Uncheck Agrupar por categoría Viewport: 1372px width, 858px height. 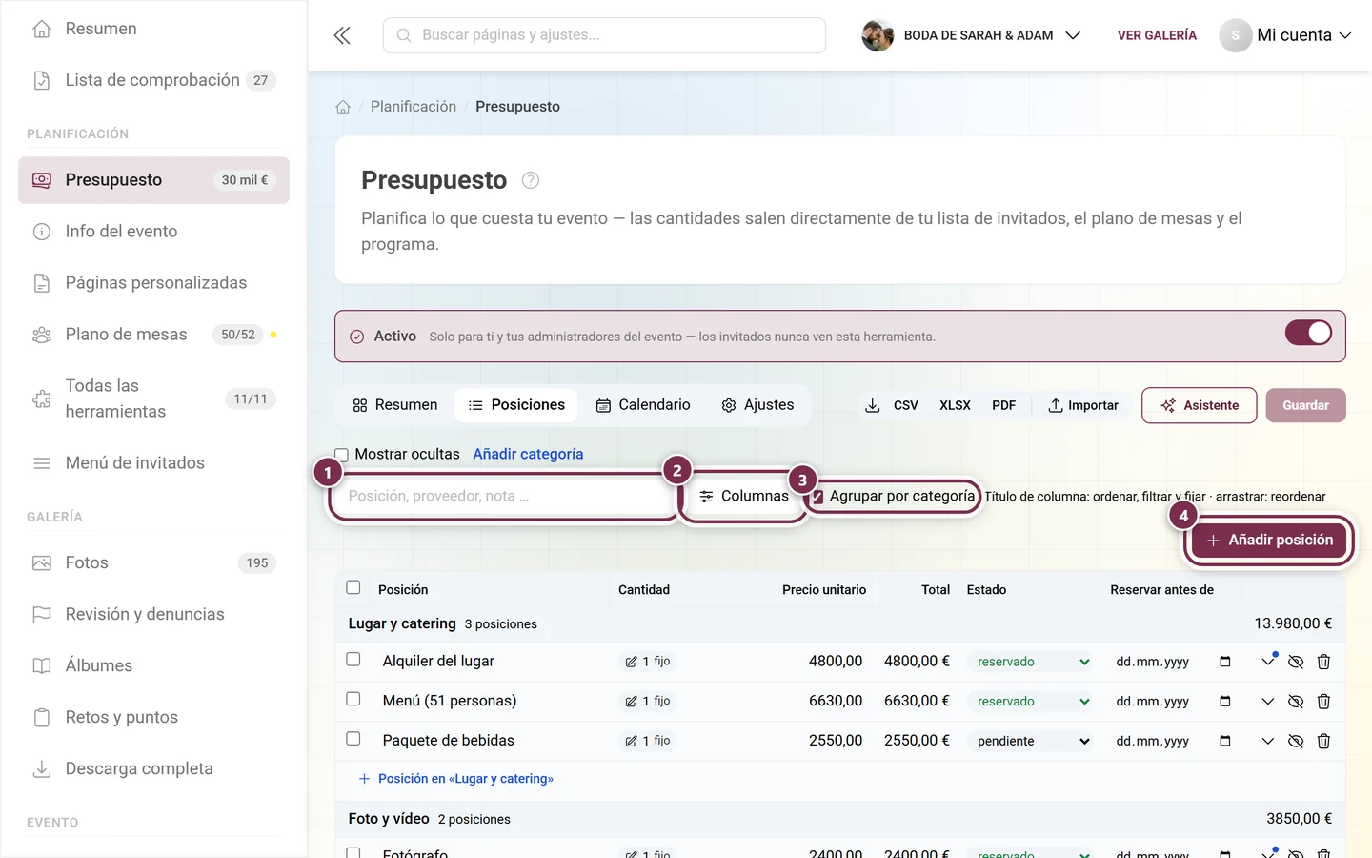pos(817,497)
